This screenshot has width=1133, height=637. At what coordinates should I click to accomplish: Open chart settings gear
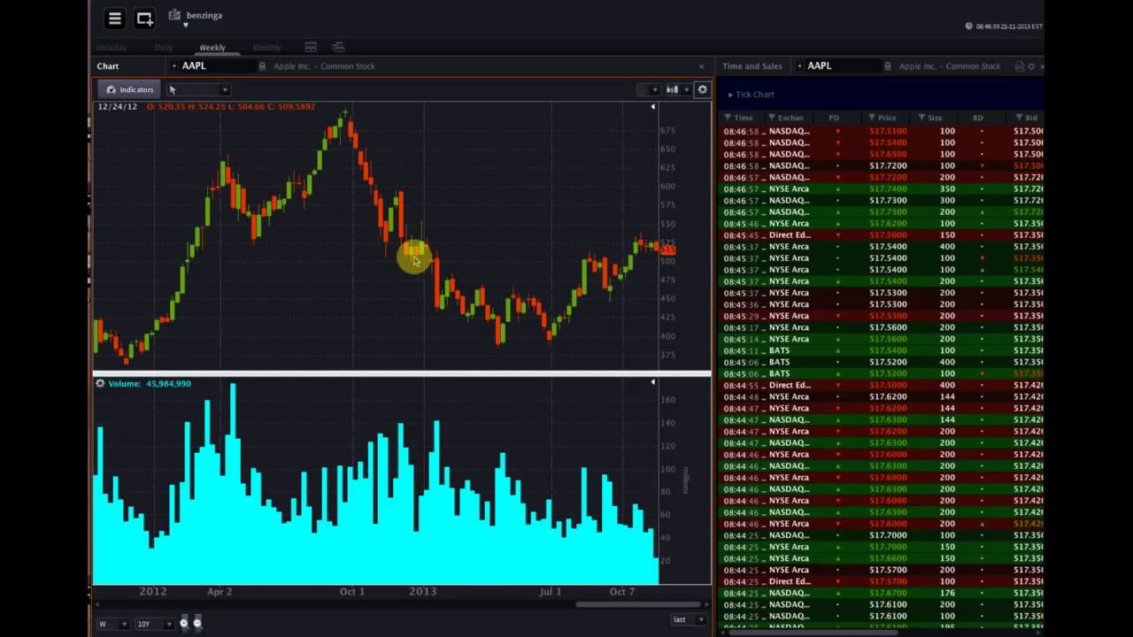(x=702, y=89)
